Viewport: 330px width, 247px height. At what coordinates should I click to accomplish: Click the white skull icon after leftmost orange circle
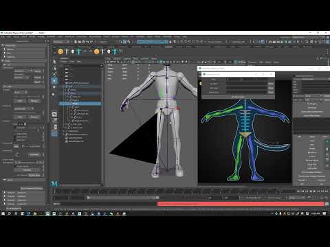pos(73,51)
